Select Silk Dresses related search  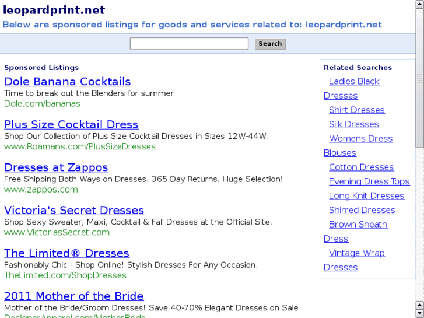pyautogui.click(x=353, y=124)
